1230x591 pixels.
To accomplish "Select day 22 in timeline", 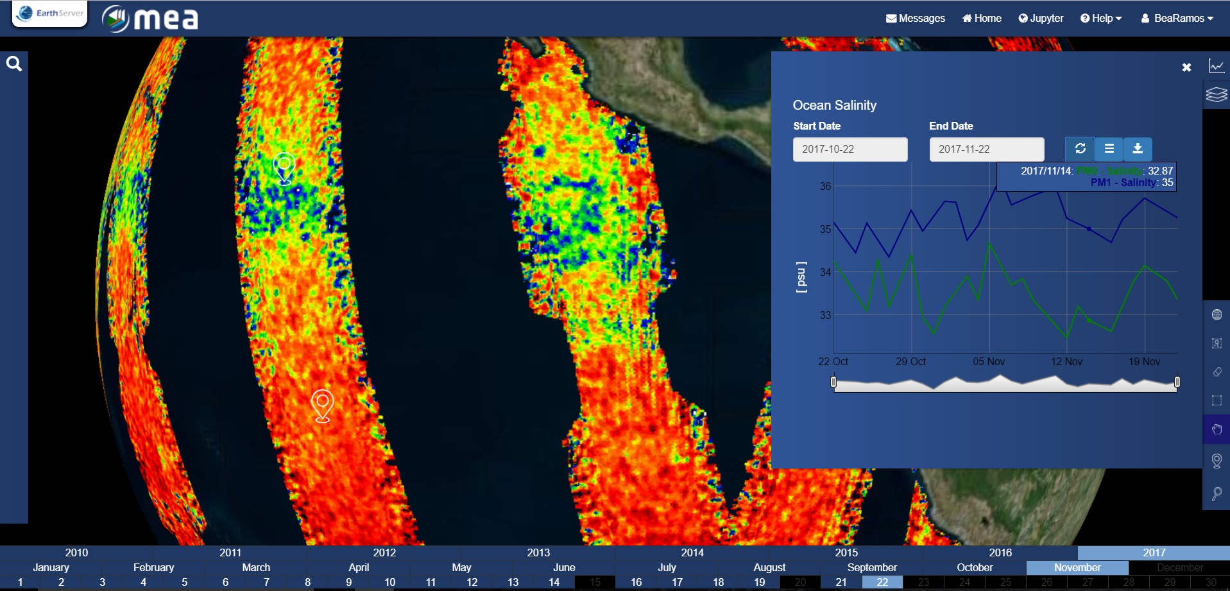I will pos(882,582).
